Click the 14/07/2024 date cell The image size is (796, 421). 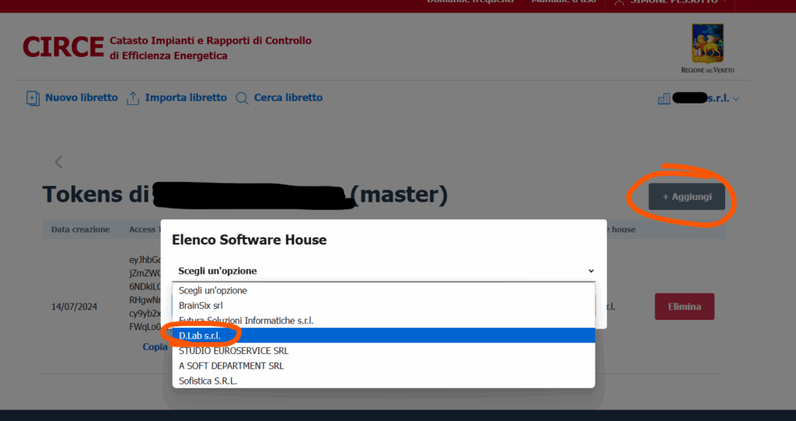click(74, 307)
